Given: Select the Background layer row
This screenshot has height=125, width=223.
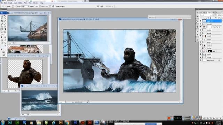Looking at the screenshot, I should 210,60.
